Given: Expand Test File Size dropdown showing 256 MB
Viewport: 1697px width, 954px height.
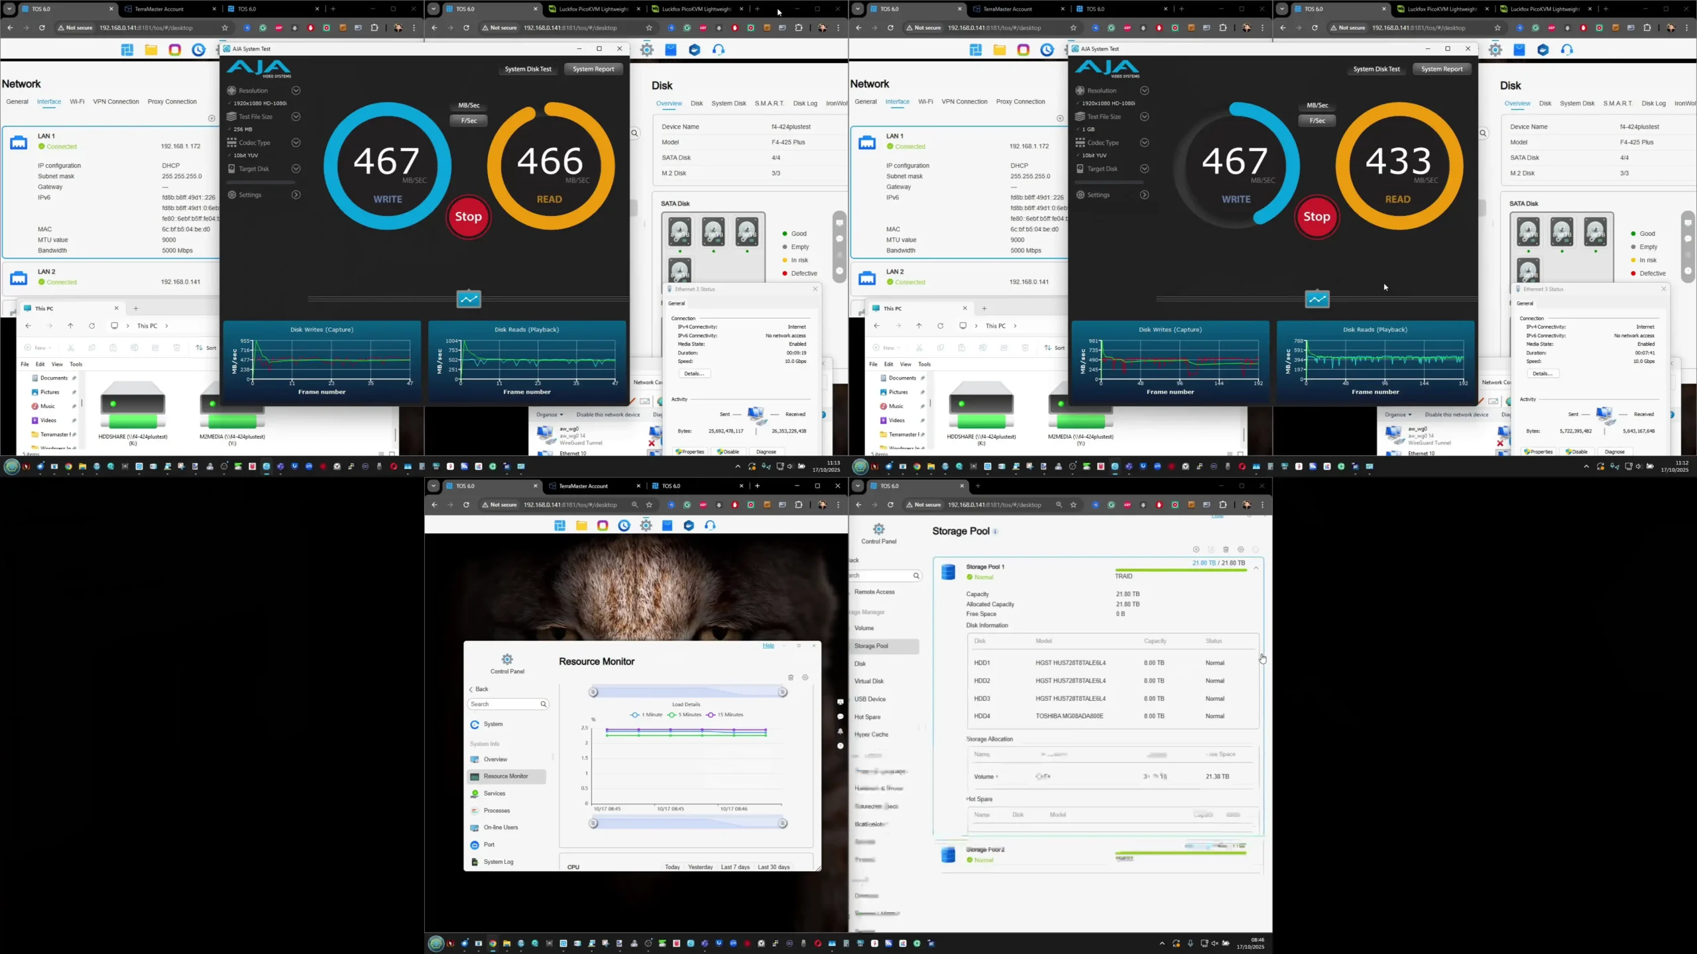Looking at the screenshot, I should click(296, 117).
